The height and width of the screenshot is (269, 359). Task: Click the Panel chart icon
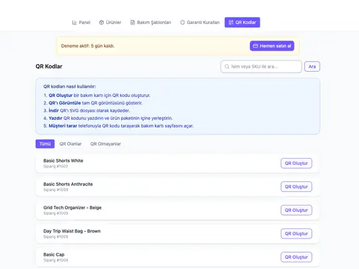click(74, 23)
